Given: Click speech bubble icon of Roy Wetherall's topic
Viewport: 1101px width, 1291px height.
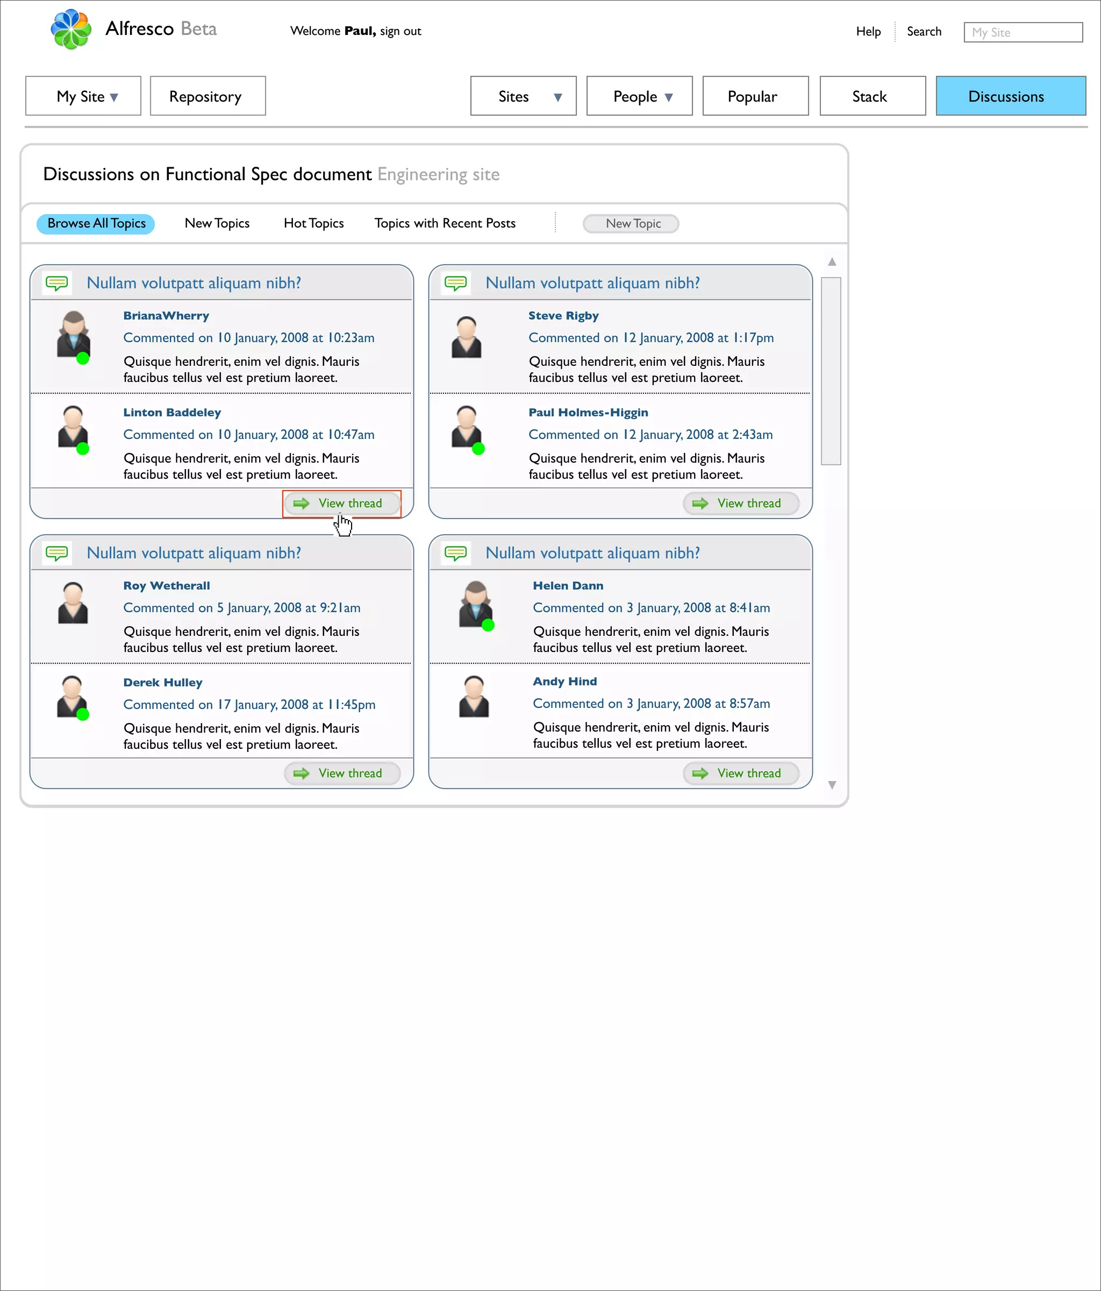Looking at the screenshot, I should pos(58,554).
